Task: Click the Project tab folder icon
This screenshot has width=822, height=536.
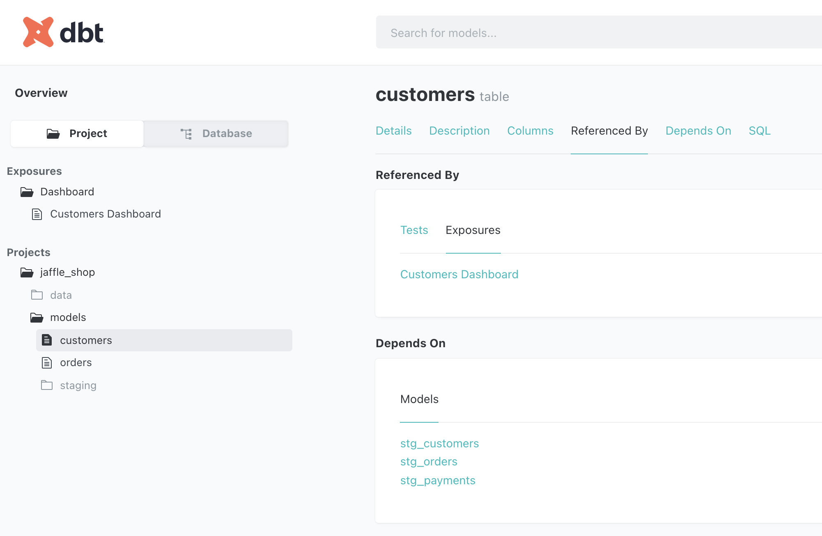Action: tap(53, 134)
